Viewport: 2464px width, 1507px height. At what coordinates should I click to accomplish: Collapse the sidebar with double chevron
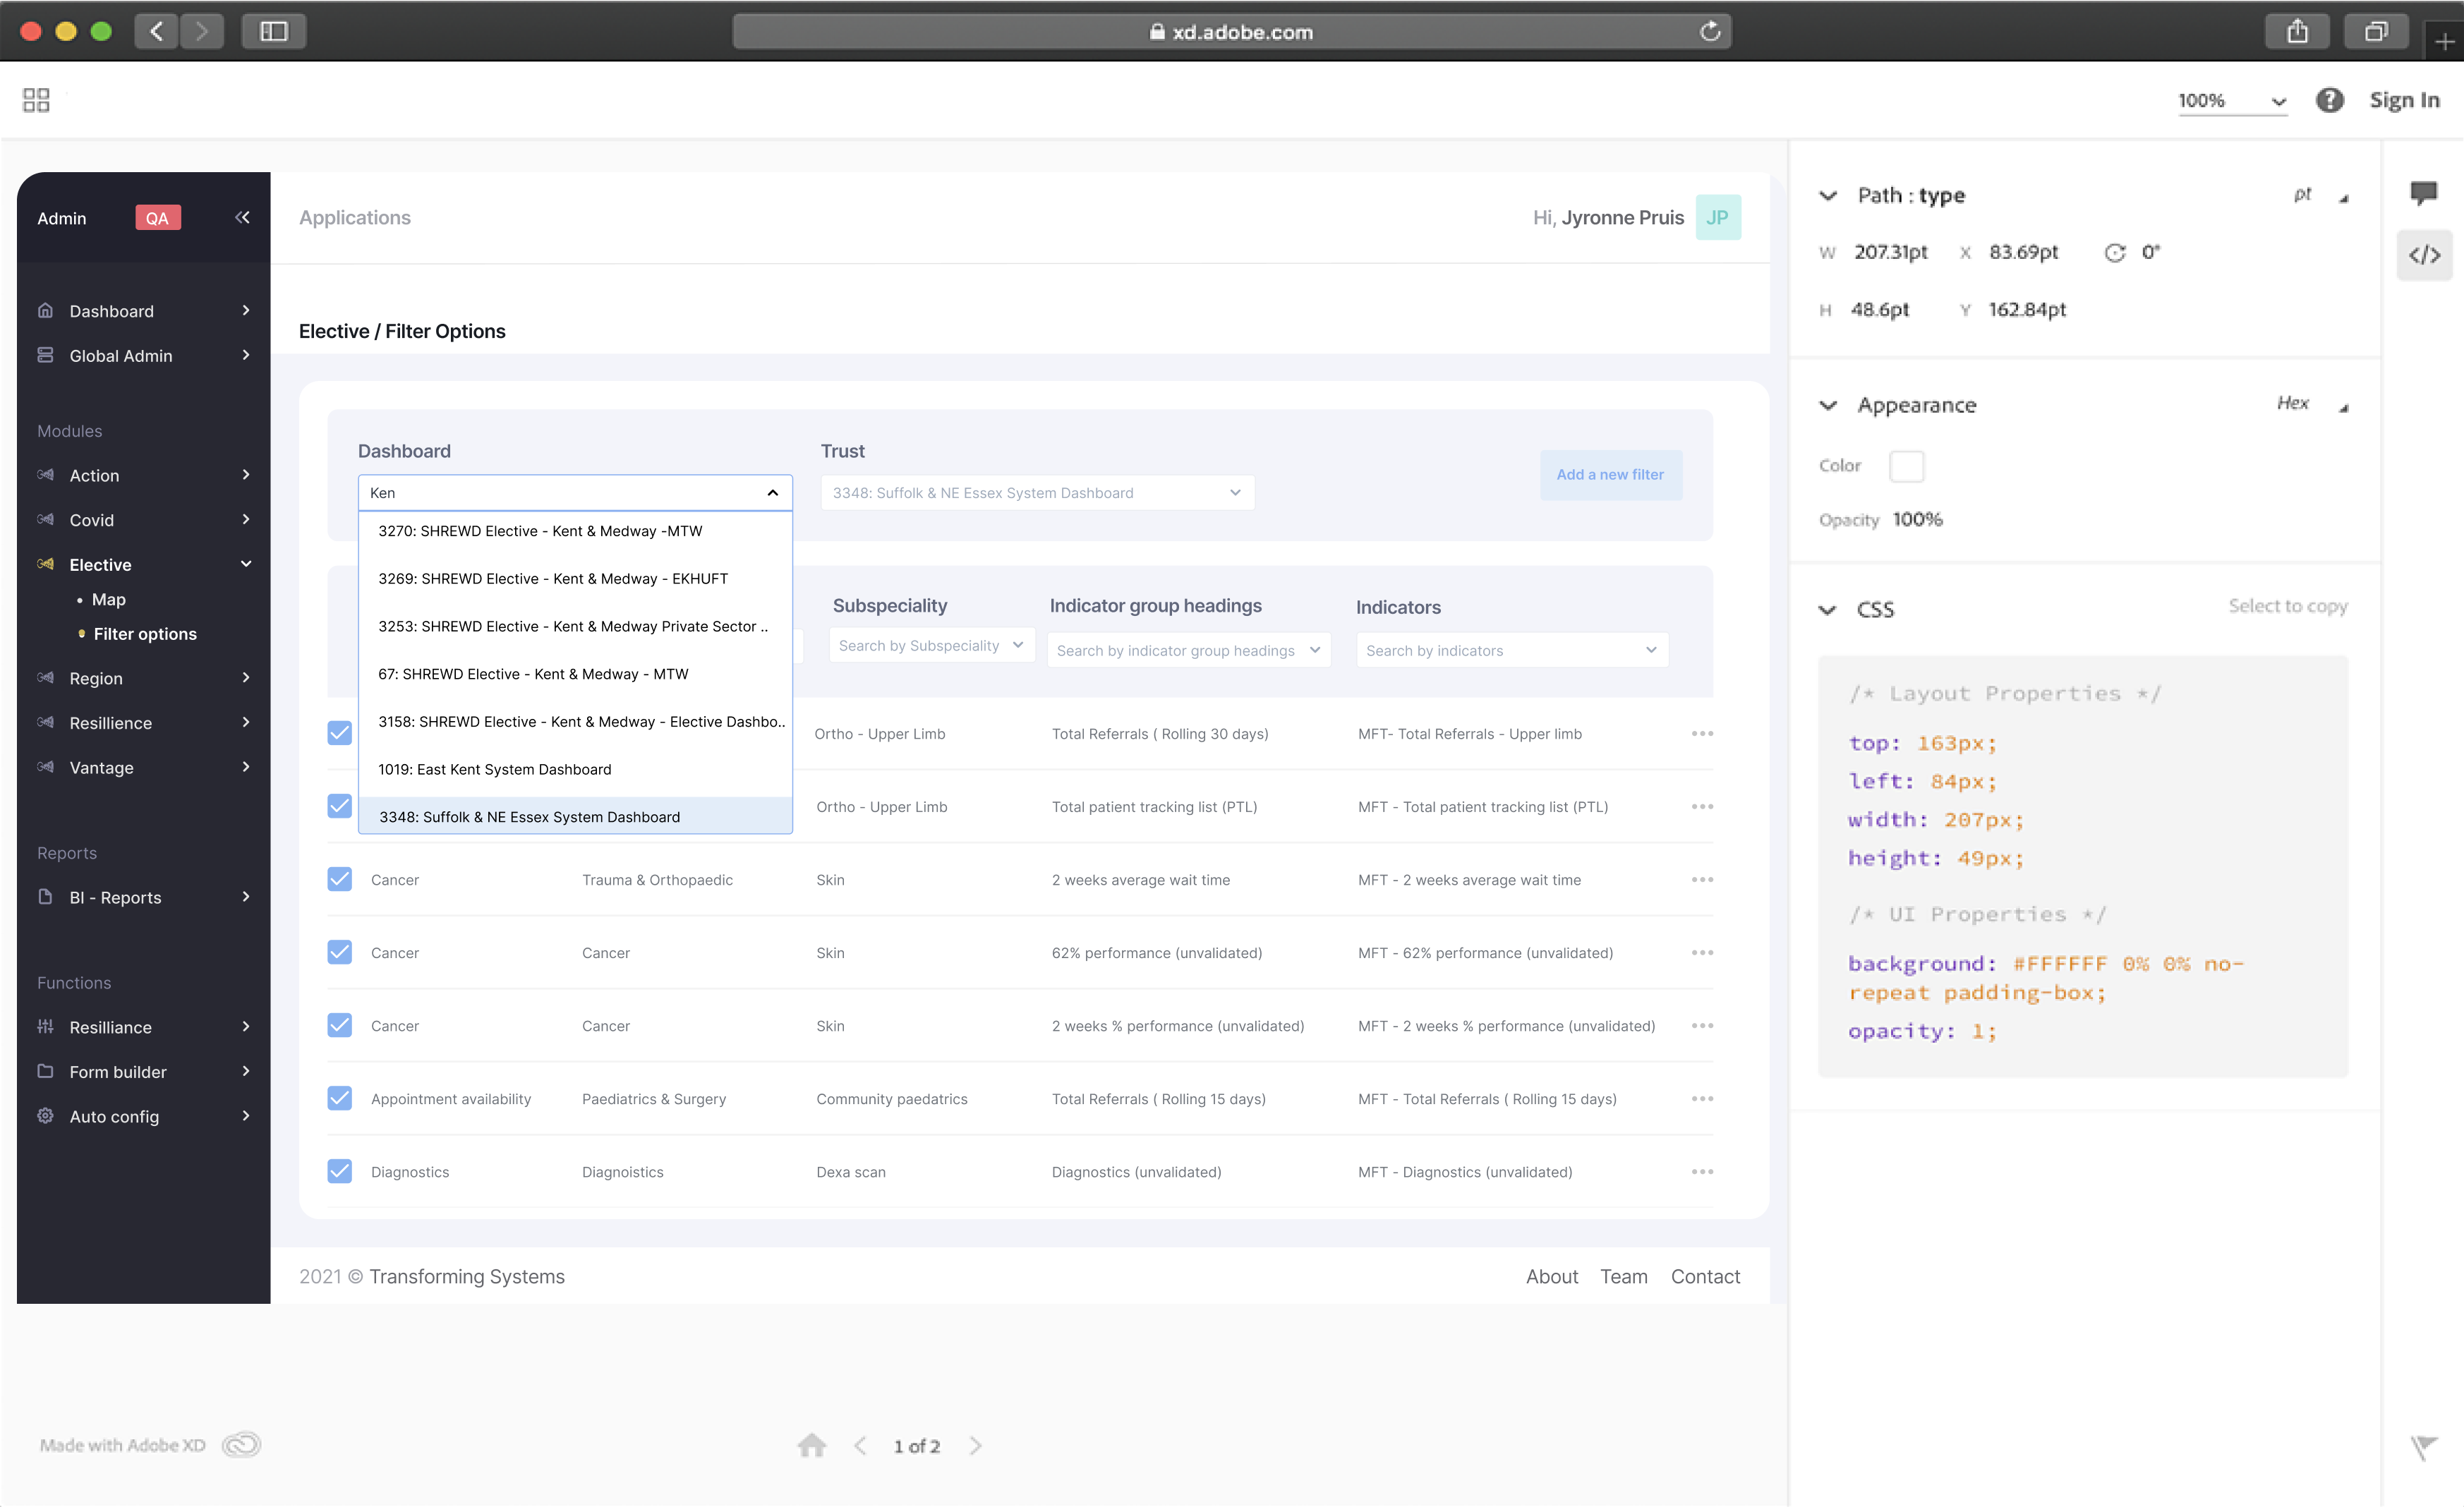(x=242, y=217)
